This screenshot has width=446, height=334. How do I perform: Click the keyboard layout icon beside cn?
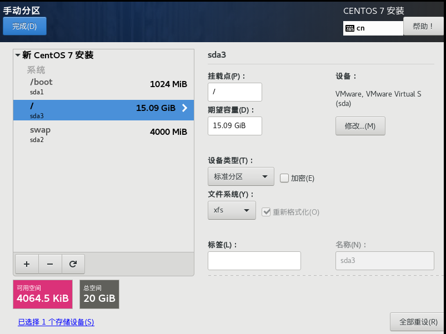tap(349, 28)
